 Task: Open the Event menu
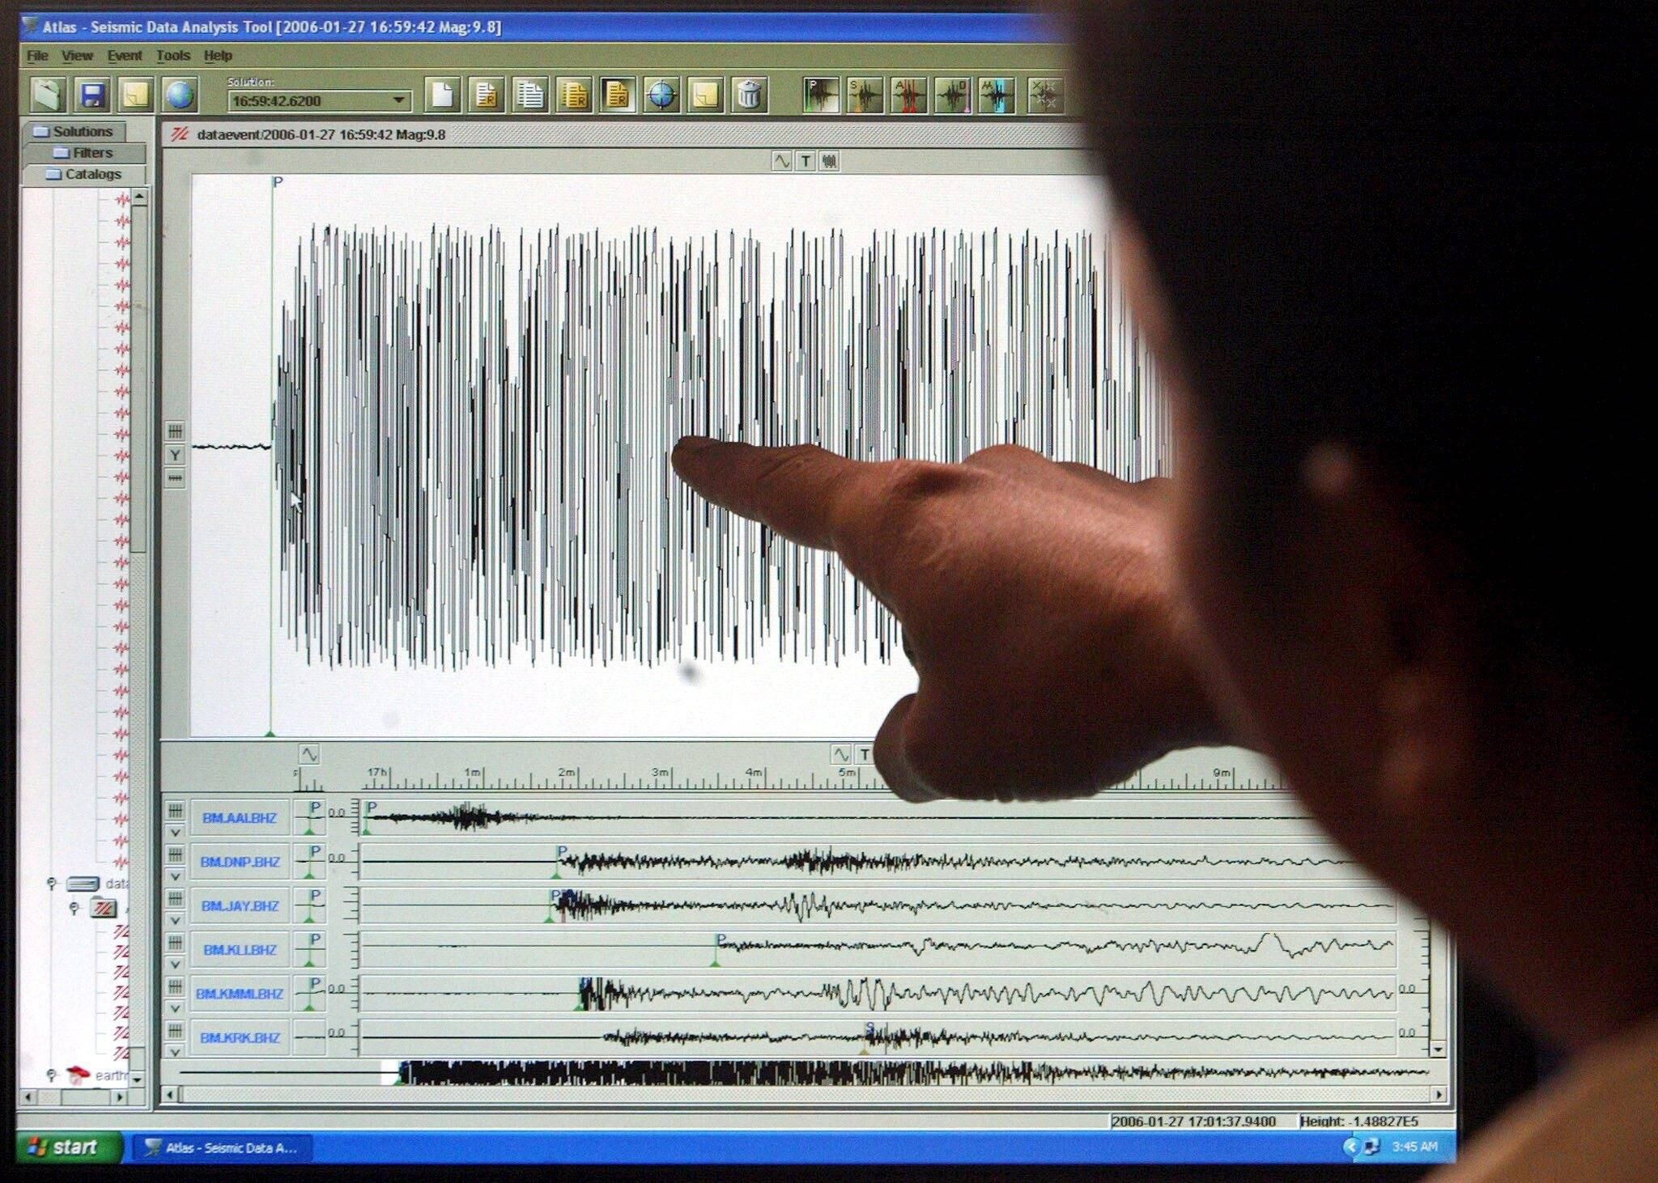coord(124,56)
